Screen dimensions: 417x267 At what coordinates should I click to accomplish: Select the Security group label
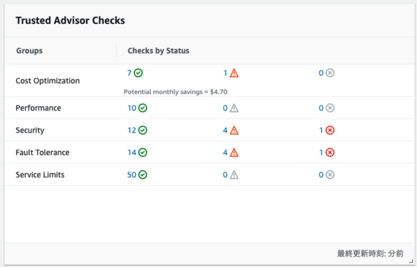pos(30,130)
